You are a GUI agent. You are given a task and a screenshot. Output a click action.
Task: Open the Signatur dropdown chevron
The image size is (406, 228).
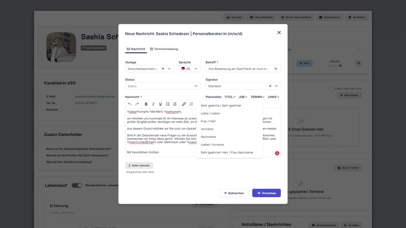pos(276,86)
